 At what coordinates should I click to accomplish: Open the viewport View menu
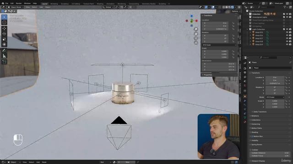(x=27, y=7)
